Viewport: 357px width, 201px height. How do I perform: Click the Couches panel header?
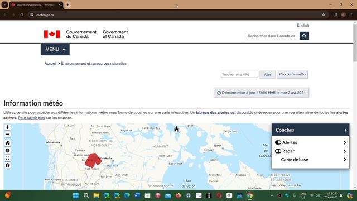(310, 130)
